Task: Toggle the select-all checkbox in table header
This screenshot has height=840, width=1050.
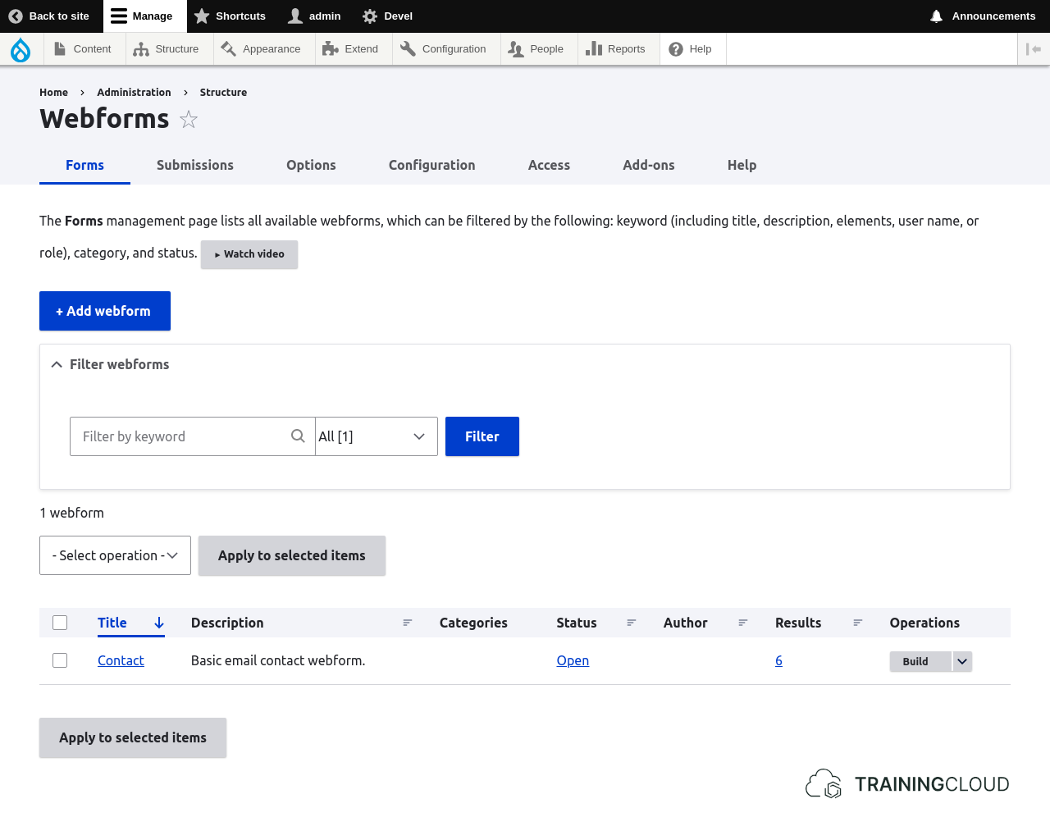Action: point(60,623)
